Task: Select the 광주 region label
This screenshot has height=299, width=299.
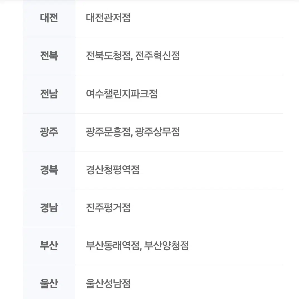Action: tap(49, 132)
